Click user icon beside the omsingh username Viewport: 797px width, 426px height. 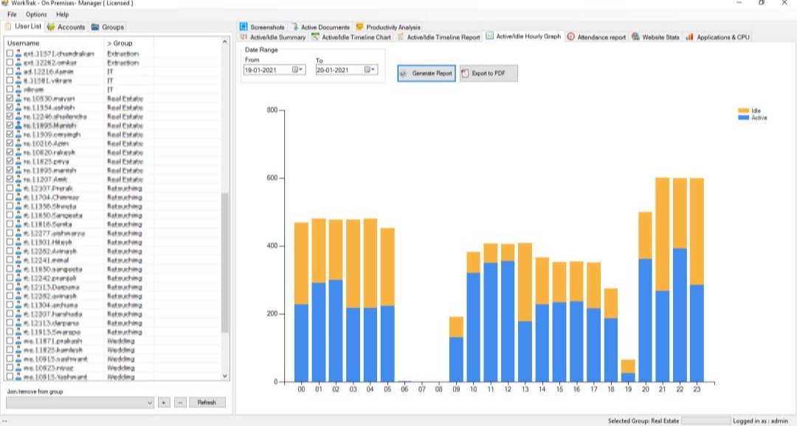pos(18,134)
